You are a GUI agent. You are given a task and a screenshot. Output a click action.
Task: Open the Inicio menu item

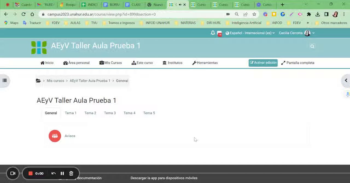coord(47,63)
